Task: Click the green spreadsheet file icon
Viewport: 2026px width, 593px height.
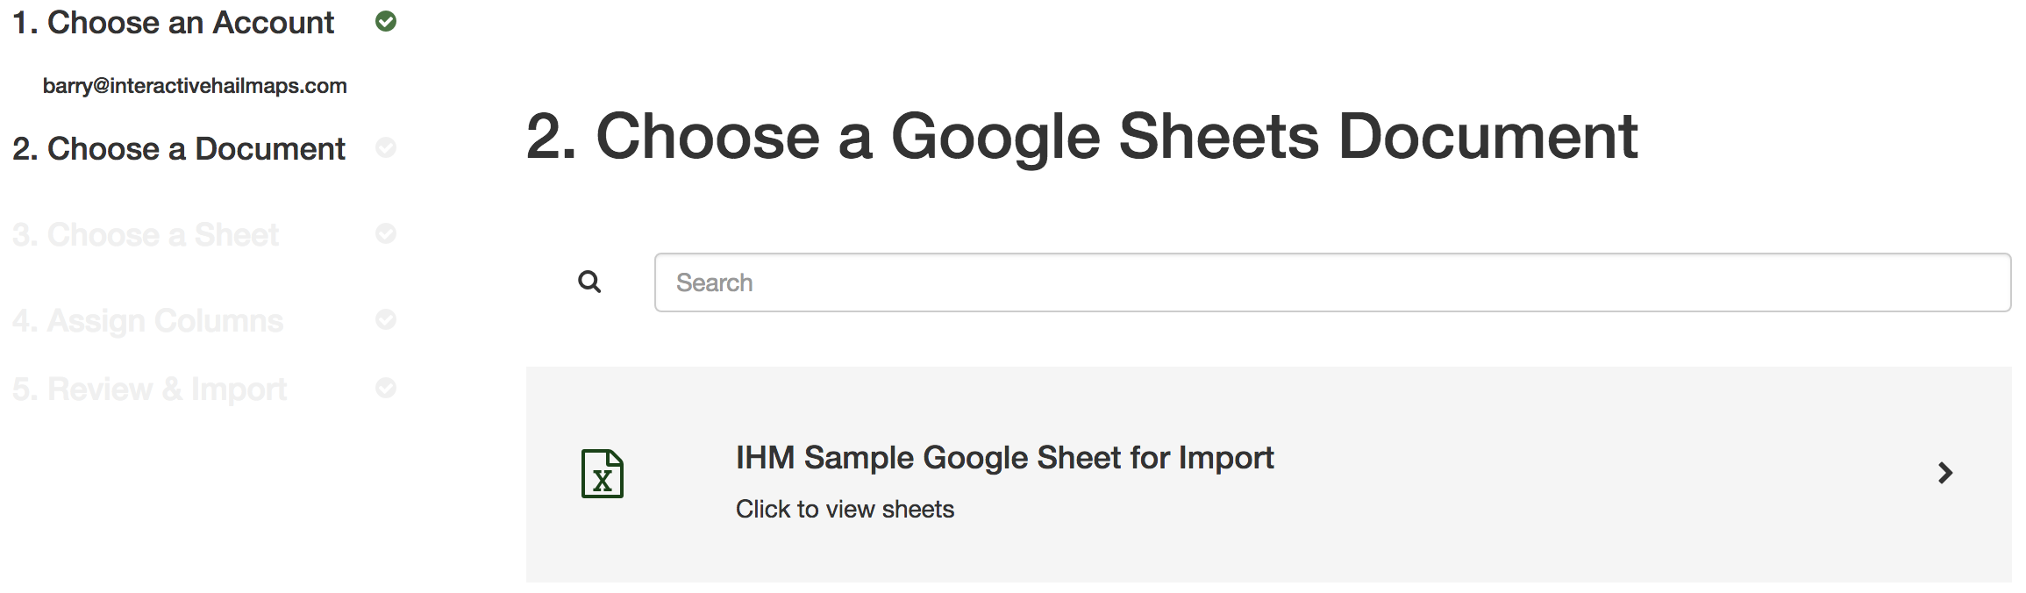Action: click(x=603, y=474)
